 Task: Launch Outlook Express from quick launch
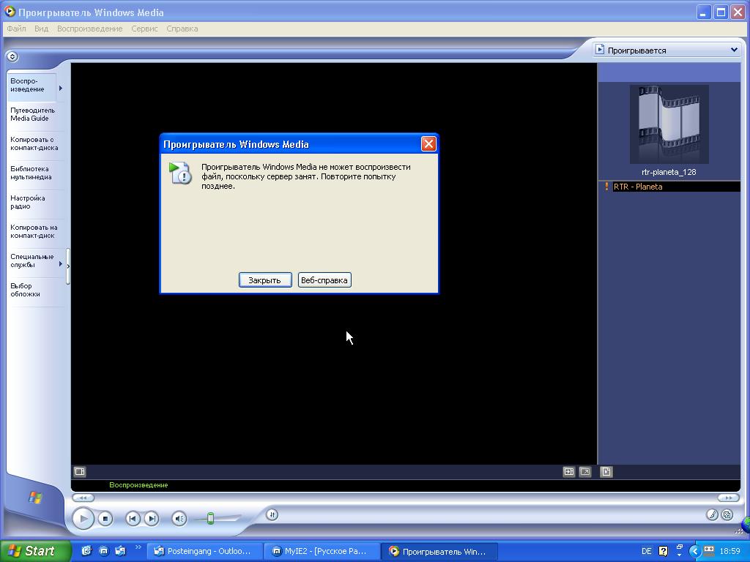coord(121,551)
